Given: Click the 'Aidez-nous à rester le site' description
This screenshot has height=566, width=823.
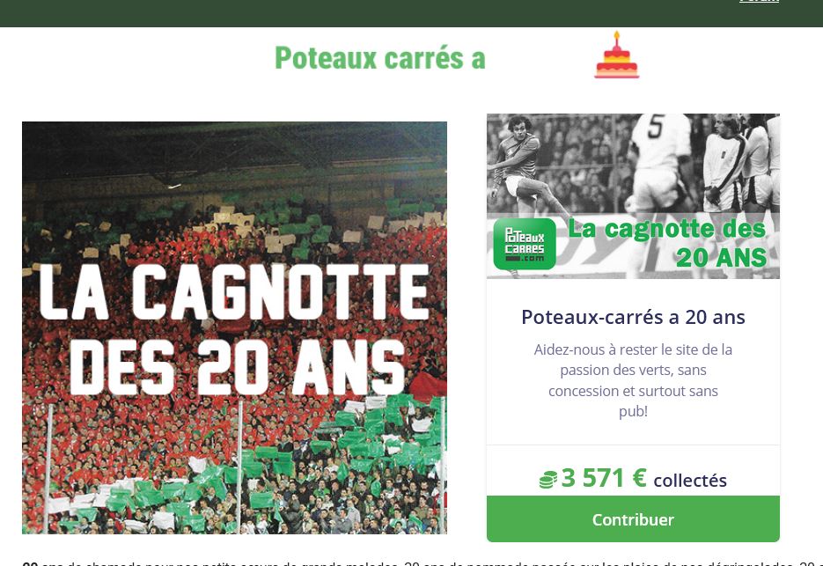Looking at the screenshot, I should coord(633,380).
